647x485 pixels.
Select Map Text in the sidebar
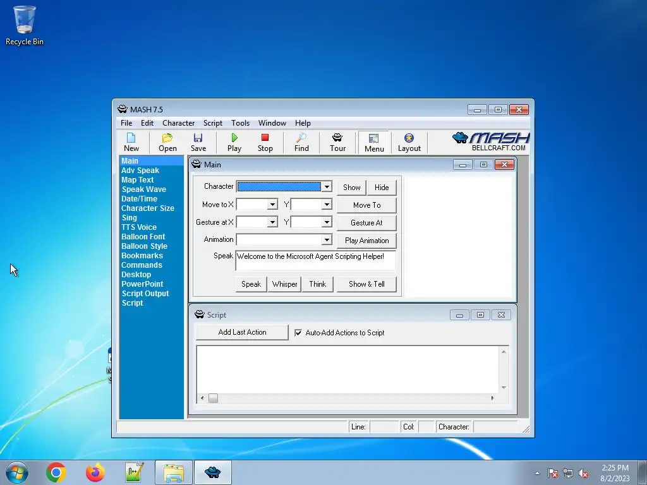point(137,180)
